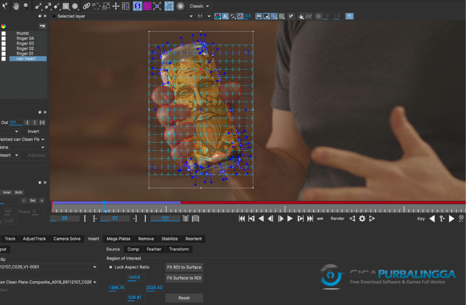Click the Attach Layer link icon

(x=87, y=6)
